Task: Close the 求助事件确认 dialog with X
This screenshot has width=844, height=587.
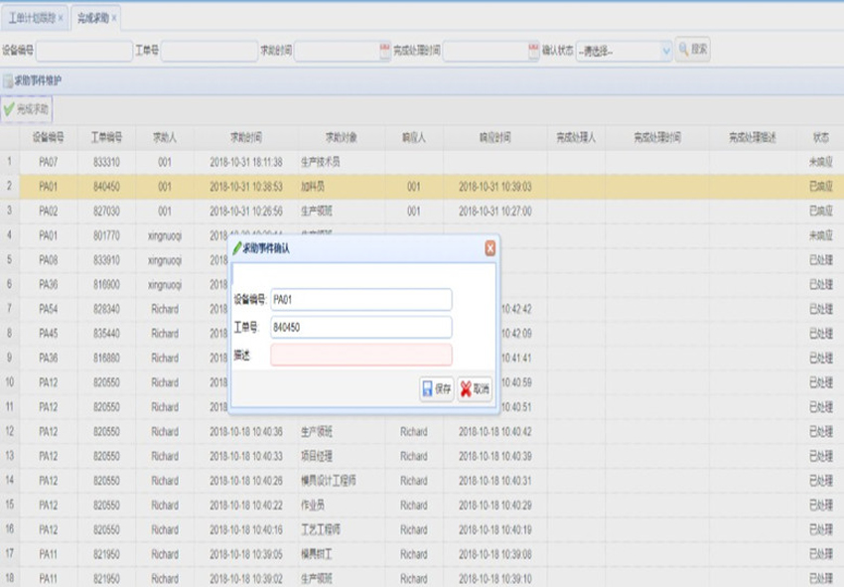Action: pyautogui.click(x=490, y=249)
